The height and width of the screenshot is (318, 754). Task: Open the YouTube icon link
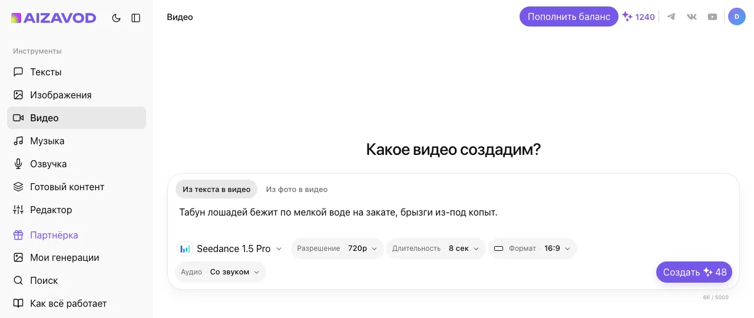click(x=712, y=16)
